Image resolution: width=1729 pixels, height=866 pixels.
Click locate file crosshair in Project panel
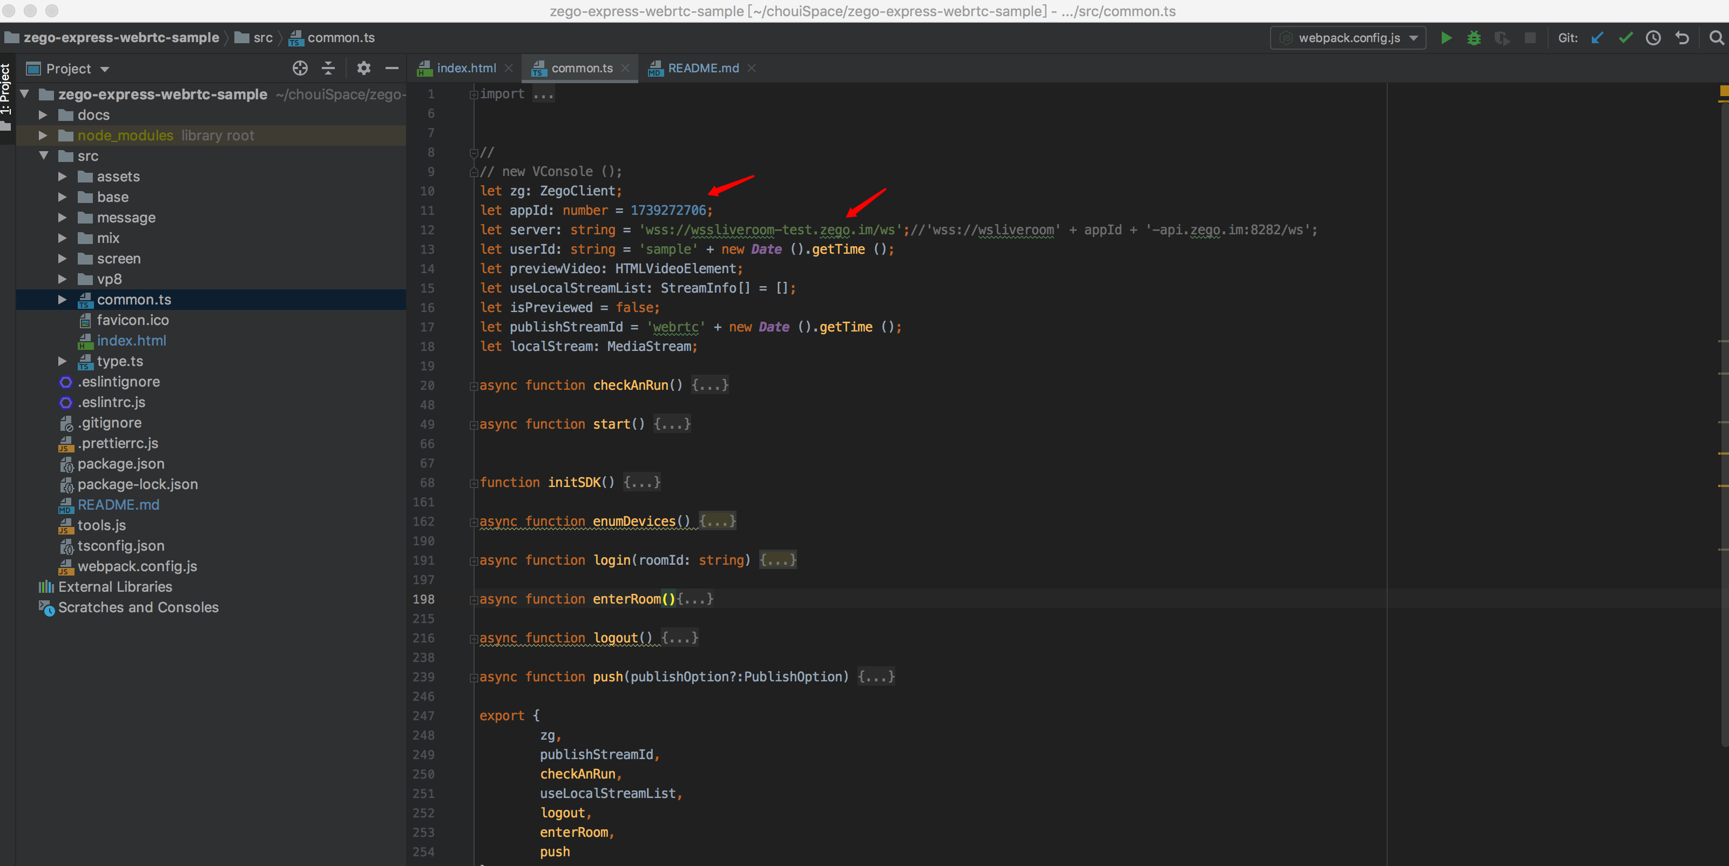pyautogui.click(x=300, y=69)
